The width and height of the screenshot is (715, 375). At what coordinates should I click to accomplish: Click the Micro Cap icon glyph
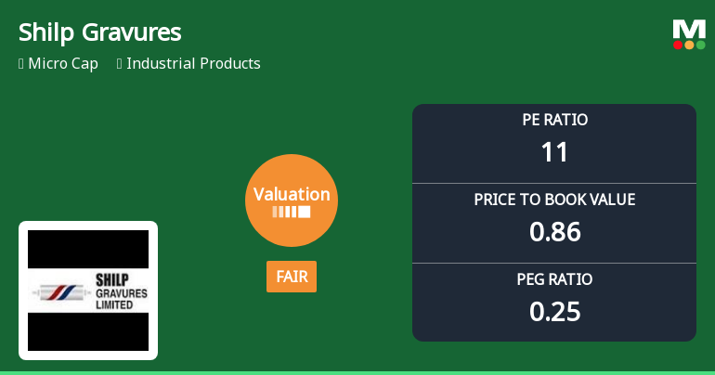[x=21, y=64]
